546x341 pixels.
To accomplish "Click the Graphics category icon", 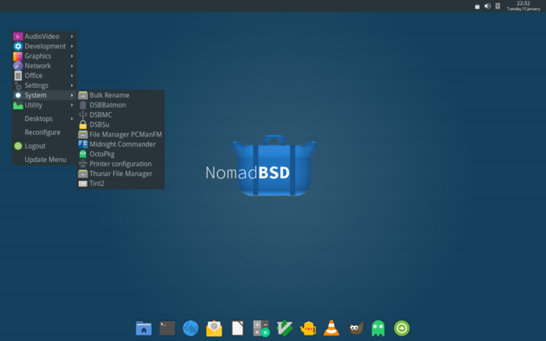I will (18, 56).
